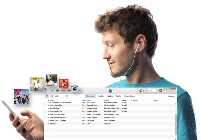
Task: Select the song Devoted To You
Action: point(56,112)
